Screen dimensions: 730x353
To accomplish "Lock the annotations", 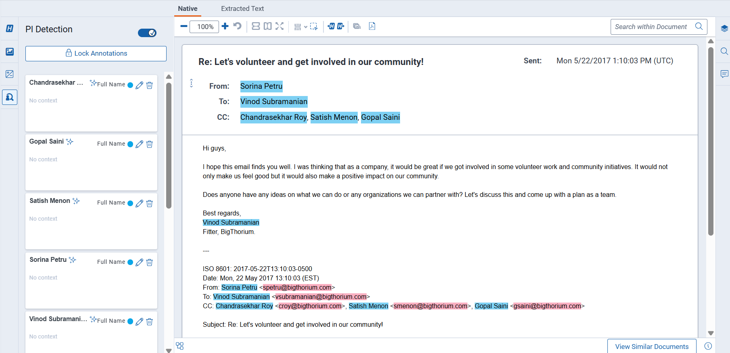I will pyautogui.click(x=96, y=54).
